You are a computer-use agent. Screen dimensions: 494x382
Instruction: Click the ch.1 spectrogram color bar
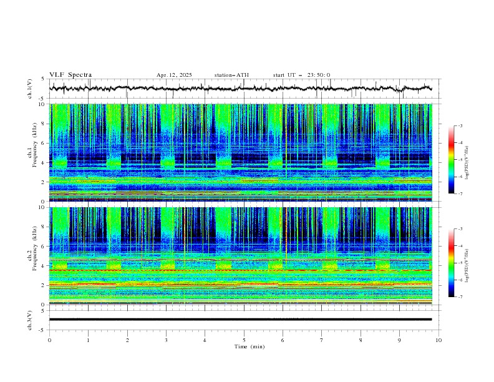[451, 160]
